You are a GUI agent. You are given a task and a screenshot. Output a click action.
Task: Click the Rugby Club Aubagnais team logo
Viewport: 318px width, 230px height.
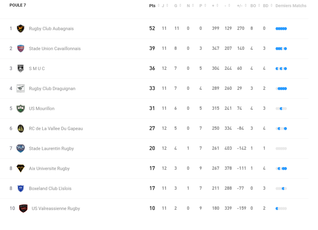[x=21, y=28]
